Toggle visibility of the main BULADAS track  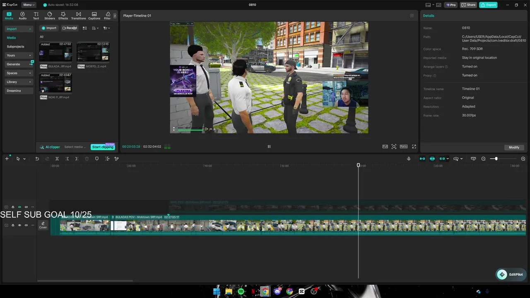[19, 225]
